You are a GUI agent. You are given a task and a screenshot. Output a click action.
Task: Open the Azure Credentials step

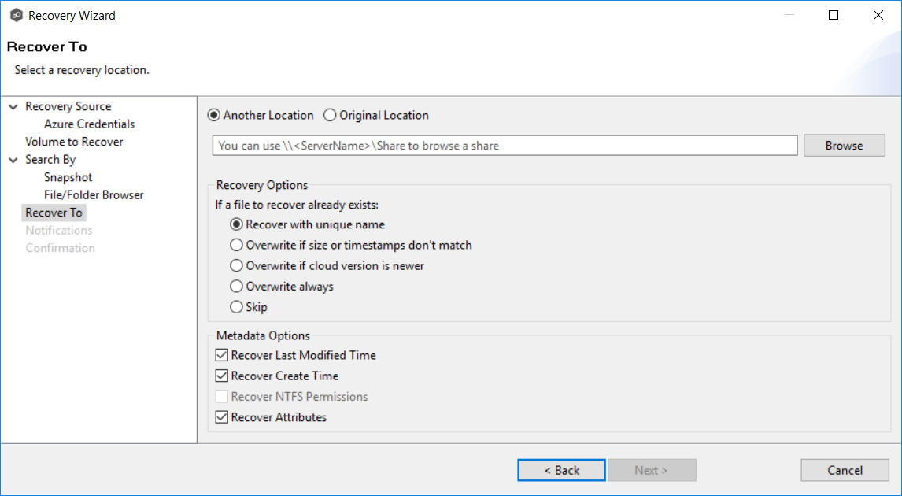pos(89,124)
